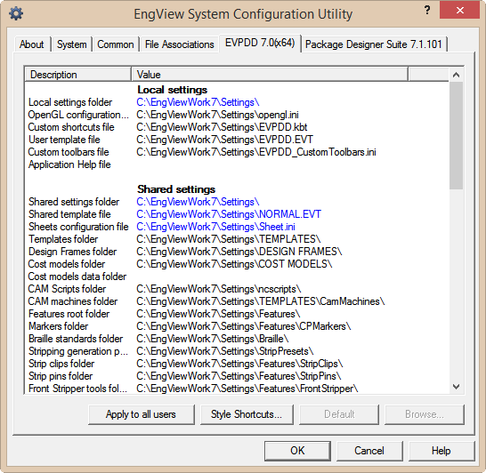Open Style Shortcuts dialog
This screenshot has width=486, height=473.
(x=247, y=414)
